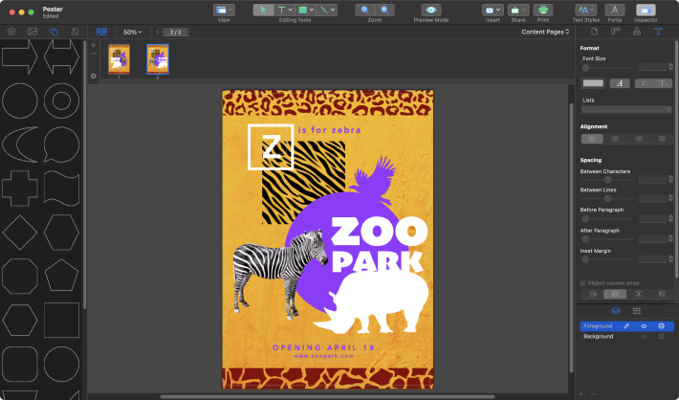Zoom in with the plus magnifier
Viewport: 679px width, 400px height.
point(384,10)
